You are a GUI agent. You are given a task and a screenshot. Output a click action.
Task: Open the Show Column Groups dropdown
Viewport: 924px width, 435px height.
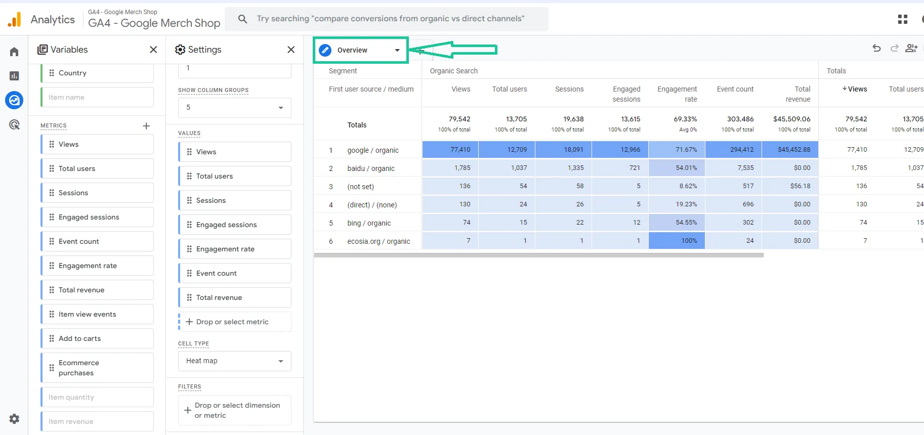(x=235, y=108)
